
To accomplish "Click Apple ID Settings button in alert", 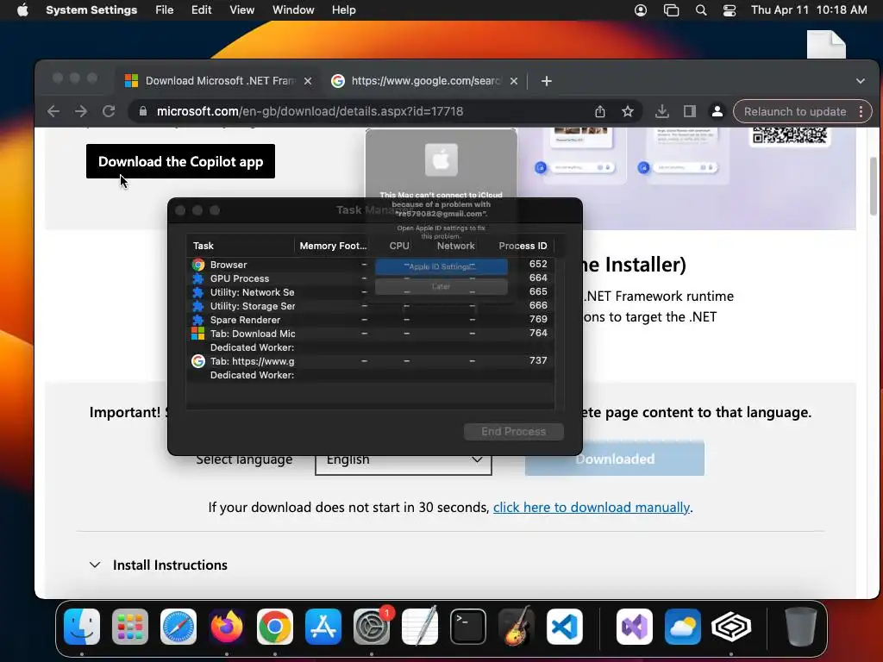I will click(441, 267).
